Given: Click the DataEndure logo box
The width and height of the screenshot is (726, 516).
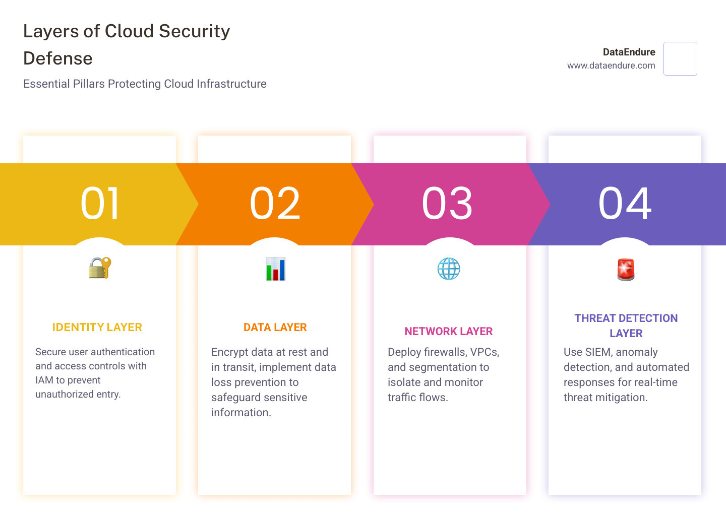Looking at the screenshot, I should [680, 58].
